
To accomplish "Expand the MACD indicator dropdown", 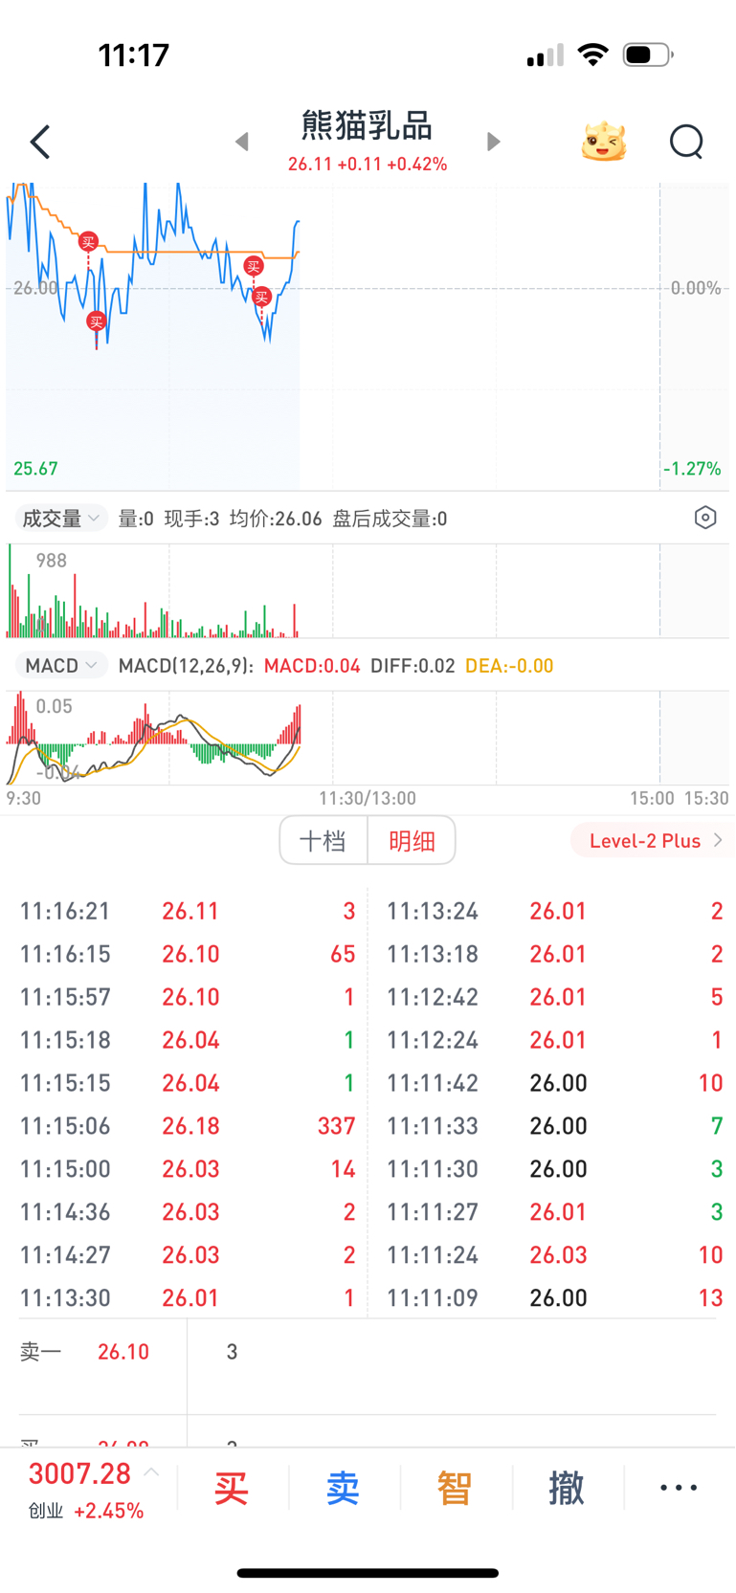I will (x=60, y=665).
